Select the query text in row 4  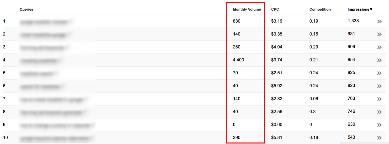(40, 60)
